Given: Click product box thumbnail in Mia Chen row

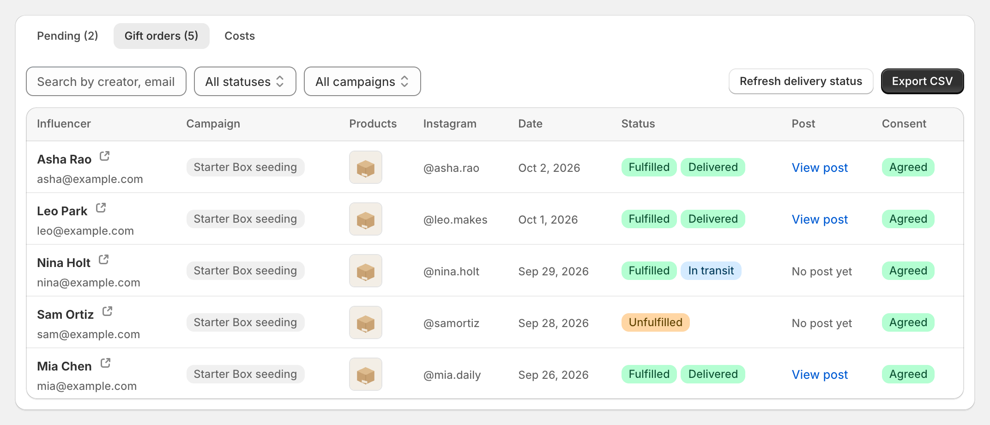Looking at the screenshot, I should [x=366, y=374].
